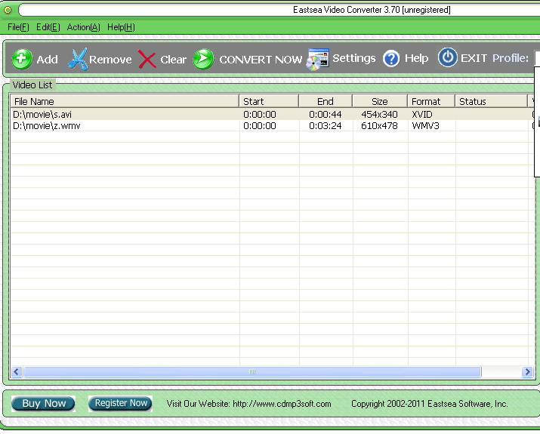Click the blue question mark Help icon

click(391, 59)
